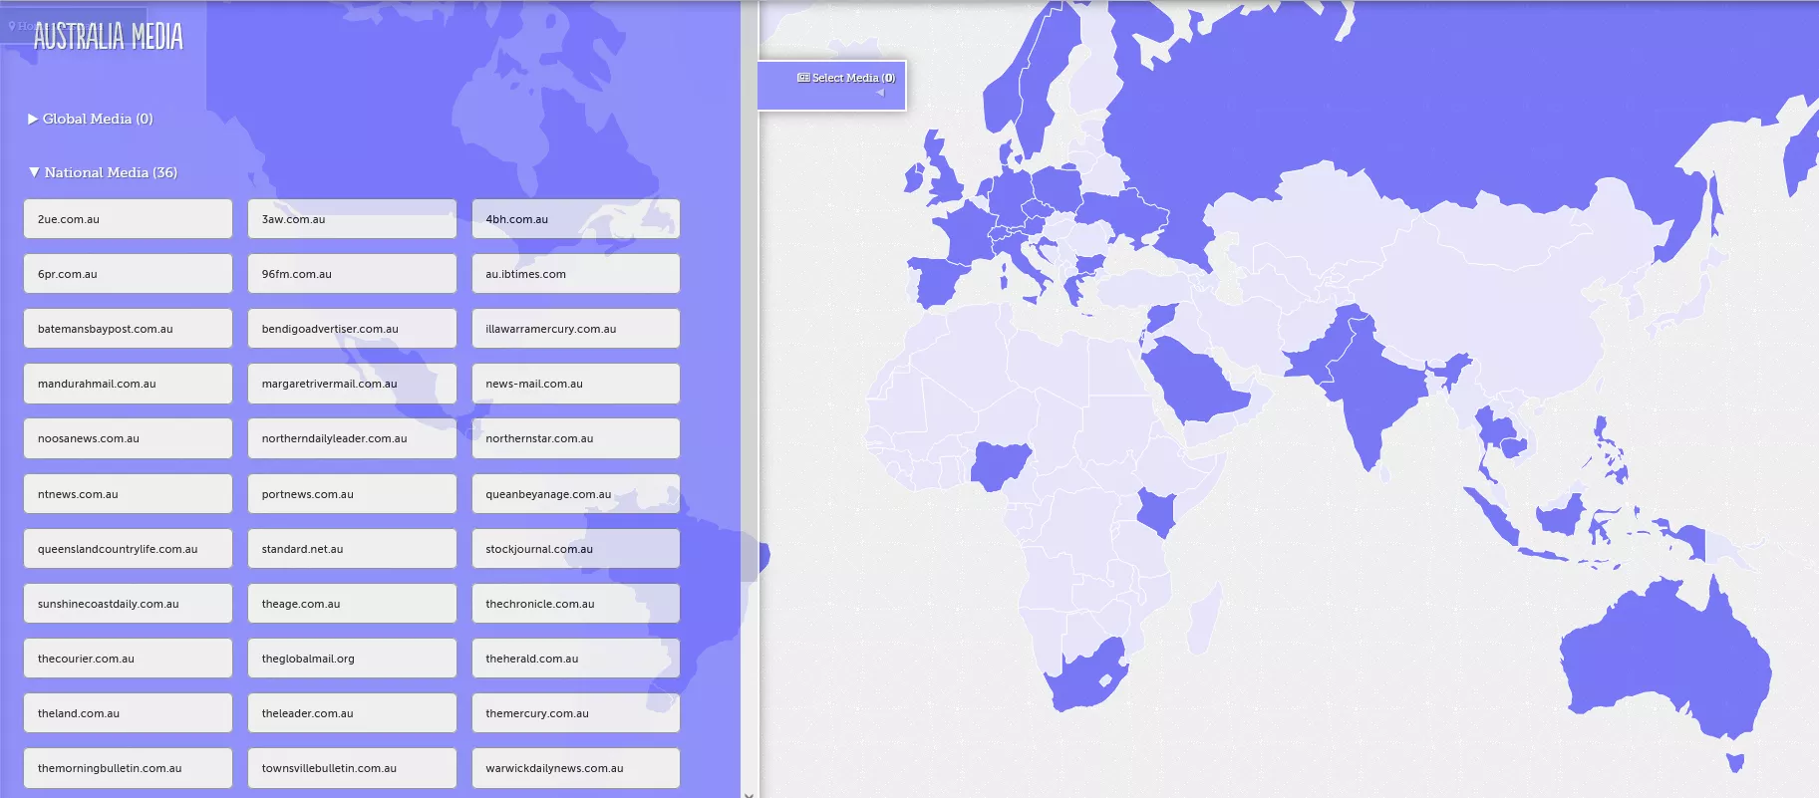This screenshot has height=798, width=1819.
Task: Select themercury.com.au
Action: pos(576,713)
